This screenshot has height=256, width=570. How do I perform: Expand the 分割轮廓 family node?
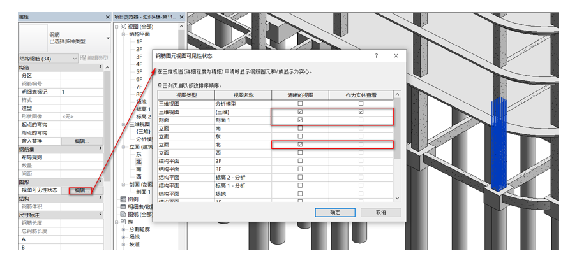point(123,229)
